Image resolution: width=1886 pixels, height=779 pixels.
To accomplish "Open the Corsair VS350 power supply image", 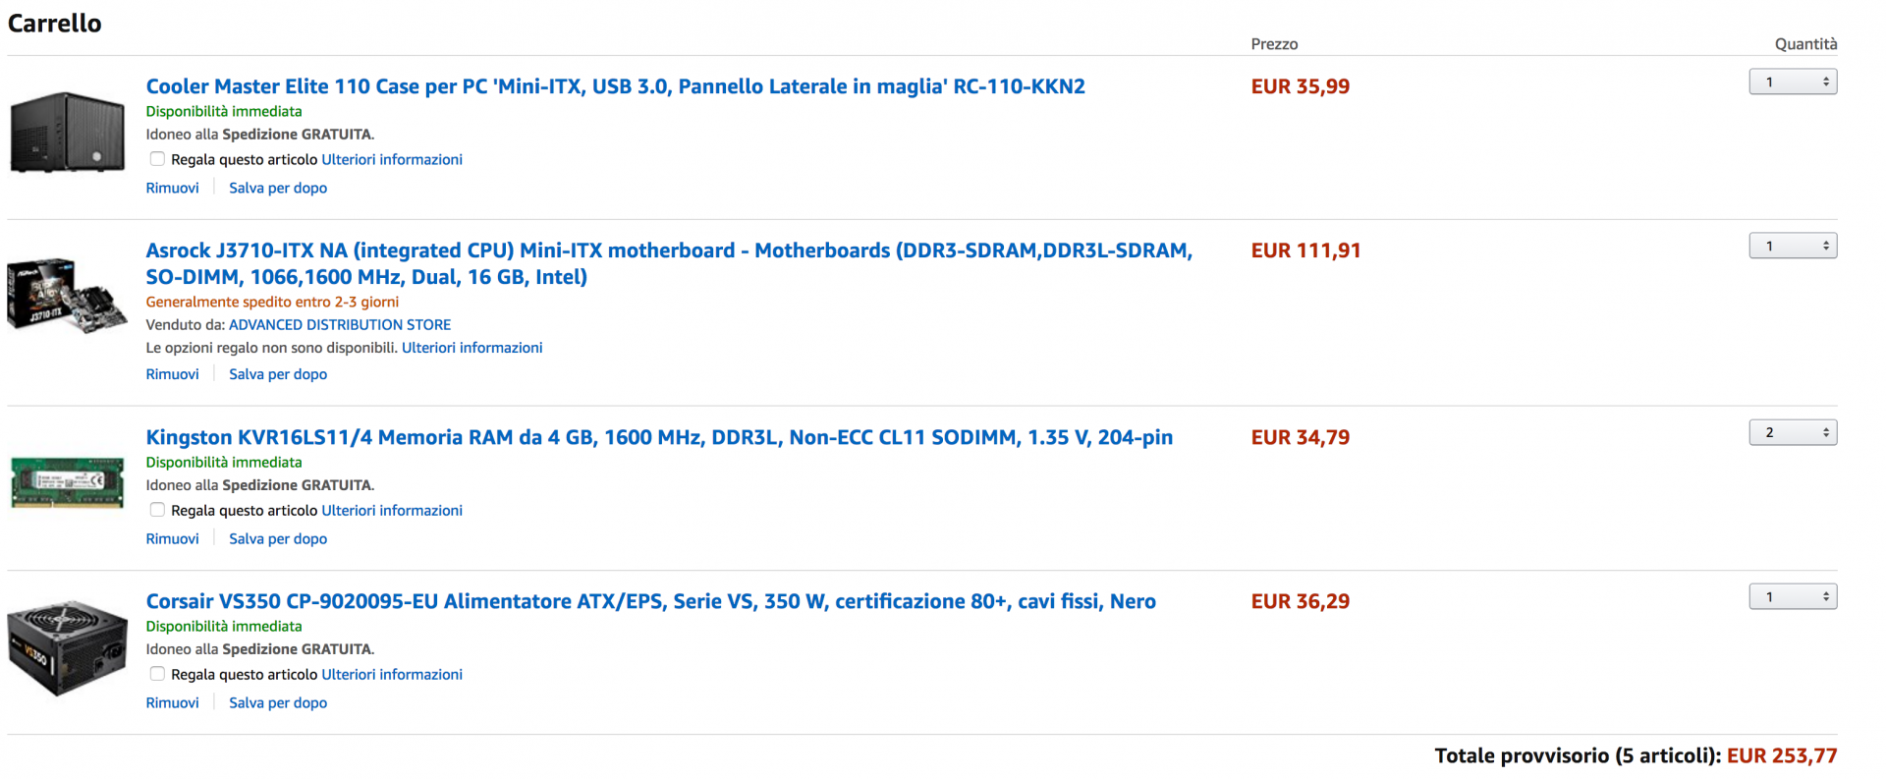I will [x=67, y=648].
